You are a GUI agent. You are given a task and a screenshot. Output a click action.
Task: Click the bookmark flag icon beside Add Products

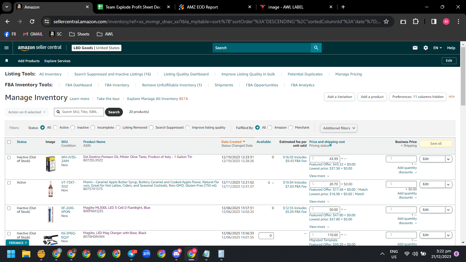pyautogui.click(x=6, y=61)
